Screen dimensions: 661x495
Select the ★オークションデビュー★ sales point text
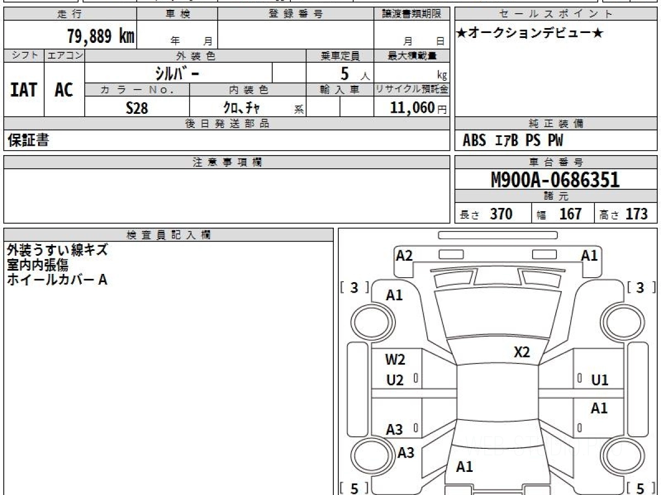click(530, 34)
